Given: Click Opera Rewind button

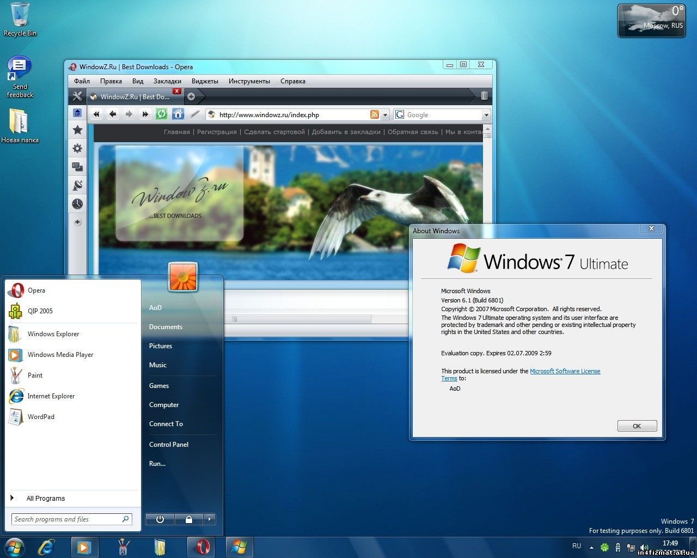Looking at the screenshot, I should click(96, 114).
